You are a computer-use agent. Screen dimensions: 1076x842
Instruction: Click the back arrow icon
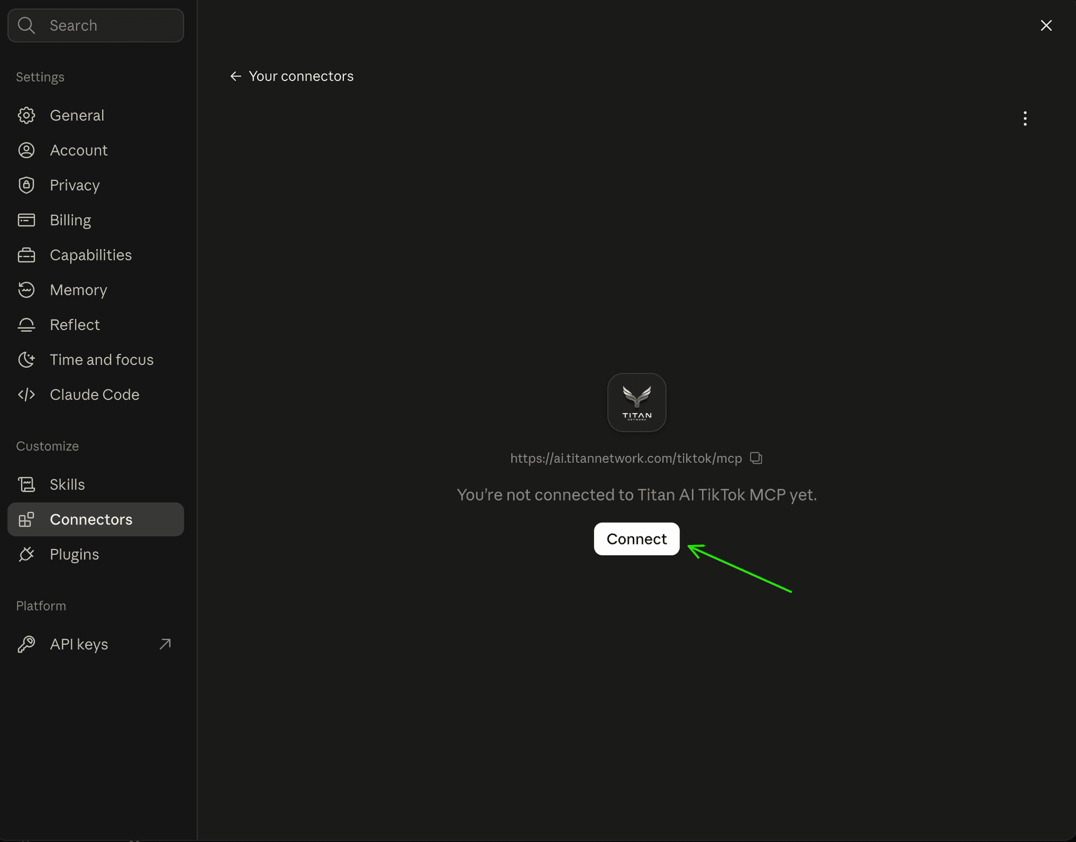236,76
